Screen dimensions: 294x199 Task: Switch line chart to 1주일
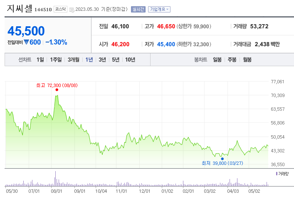click(56, 60)
